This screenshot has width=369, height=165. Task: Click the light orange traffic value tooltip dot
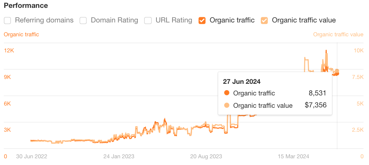point(226,106)
